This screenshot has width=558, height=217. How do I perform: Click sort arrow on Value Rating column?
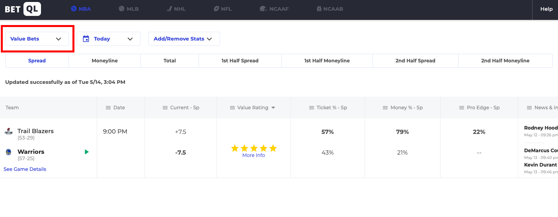coord(273,108)
